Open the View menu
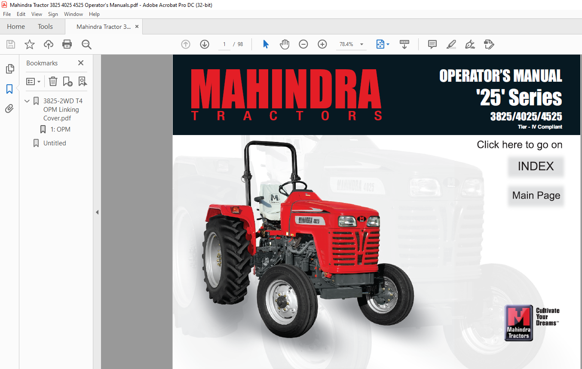Screen dimensions: 582x369 pyautogui.click(x=37, y=14)
